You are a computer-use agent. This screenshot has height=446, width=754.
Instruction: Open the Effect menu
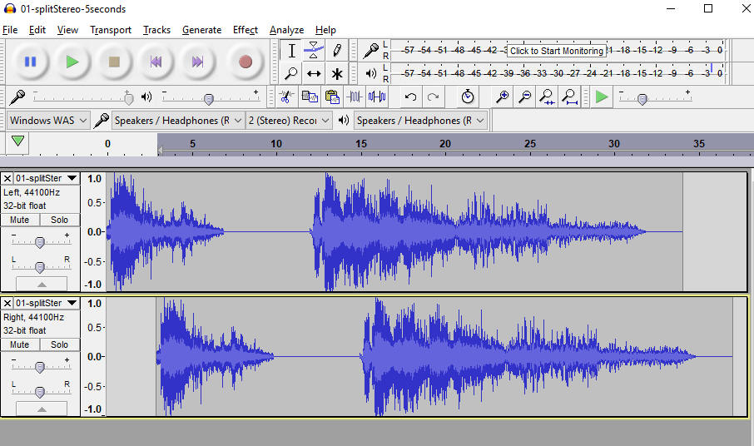coord(245,30)
